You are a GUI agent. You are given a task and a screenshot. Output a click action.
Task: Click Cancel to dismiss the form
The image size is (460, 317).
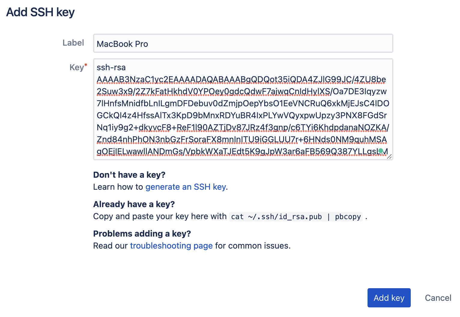pyautogui.click(x=438, y=298)
